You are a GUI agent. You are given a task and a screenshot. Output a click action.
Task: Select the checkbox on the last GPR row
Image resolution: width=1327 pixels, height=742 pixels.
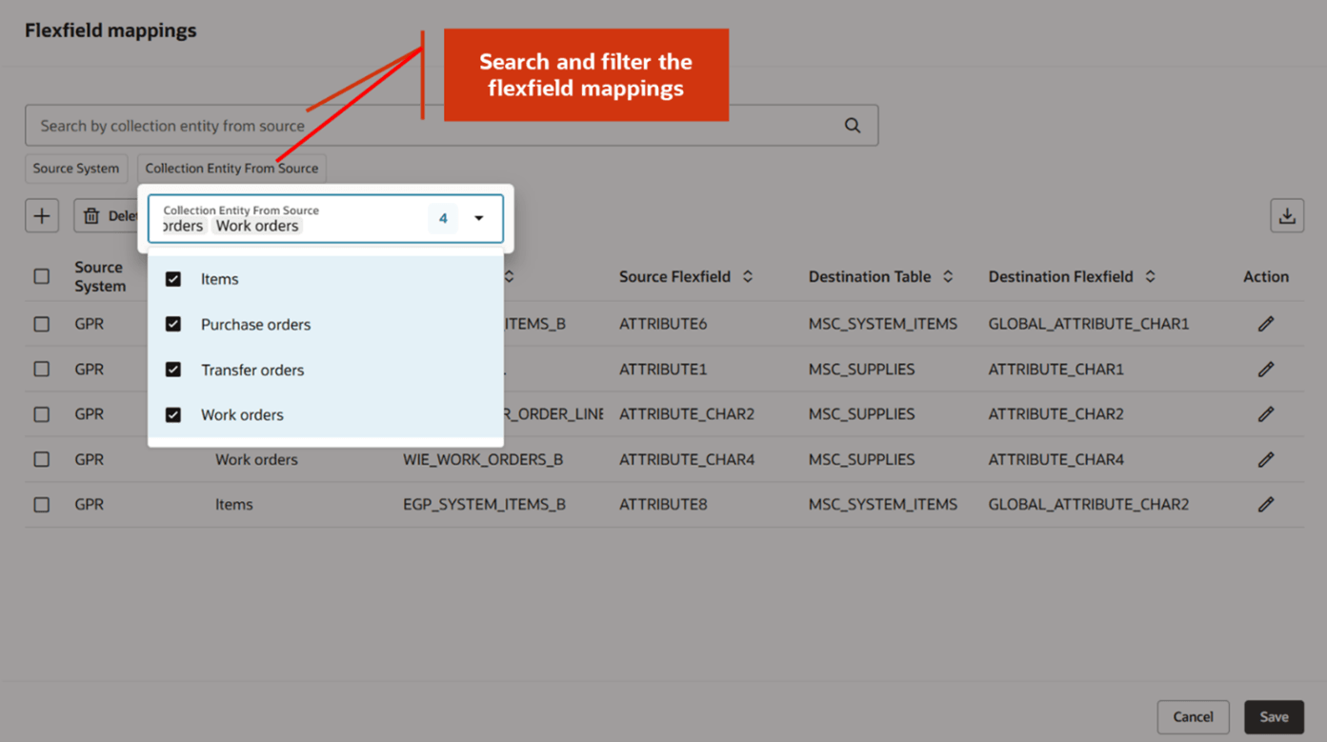(42, 504)
